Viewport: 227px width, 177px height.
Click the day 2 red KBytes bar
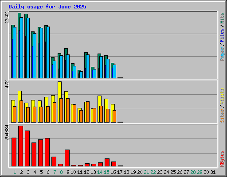[x=20, y=146]
